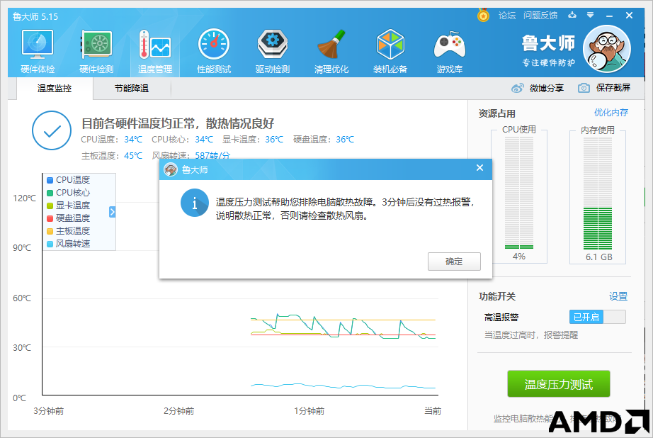Open the 问题反馈 feedback link
Image resolution: width=653 pixels, height=438 pixels.
pyautogui.click(x=540, y=16)
